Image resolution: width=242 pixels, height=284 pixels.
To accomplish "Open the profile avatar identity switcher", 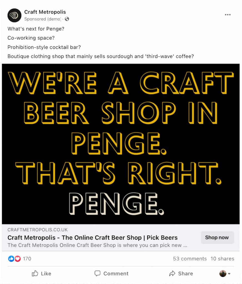I will coord(225,274).
